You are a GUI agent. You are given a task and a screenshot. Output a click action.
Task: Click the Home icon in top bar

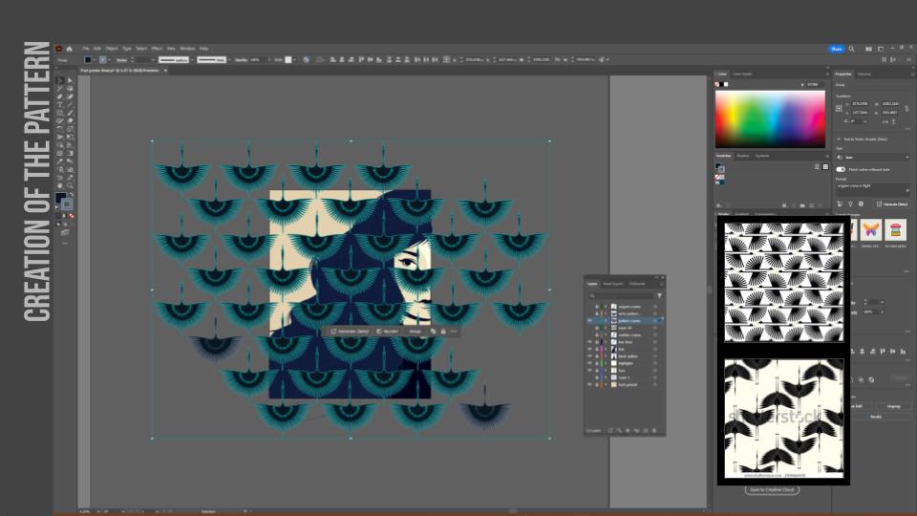(69, 49)
